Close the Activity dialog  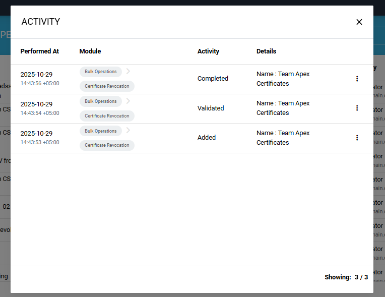click(x=359, y=22)
